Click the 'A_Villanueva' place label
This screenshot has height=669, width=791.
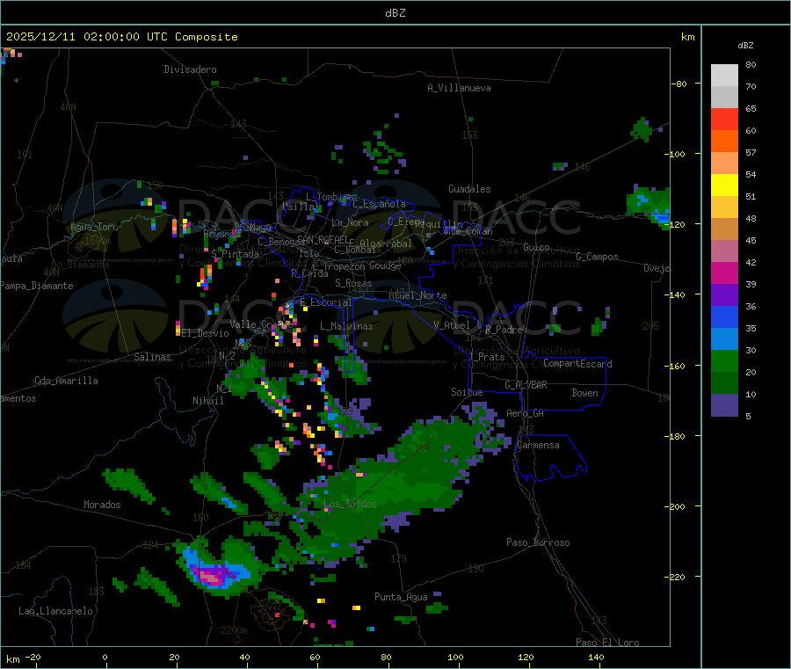coord(459,88)
